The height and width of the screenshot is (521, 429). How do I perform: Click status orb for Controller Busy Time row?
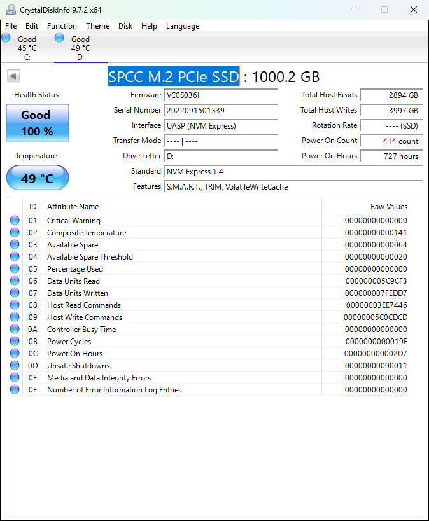(x=15, y=329)
